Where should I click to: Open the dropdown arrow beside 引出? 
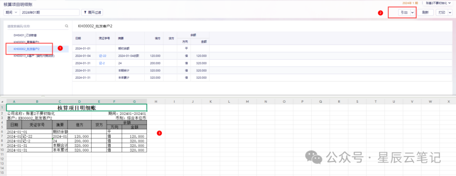[x=413, y=13]
